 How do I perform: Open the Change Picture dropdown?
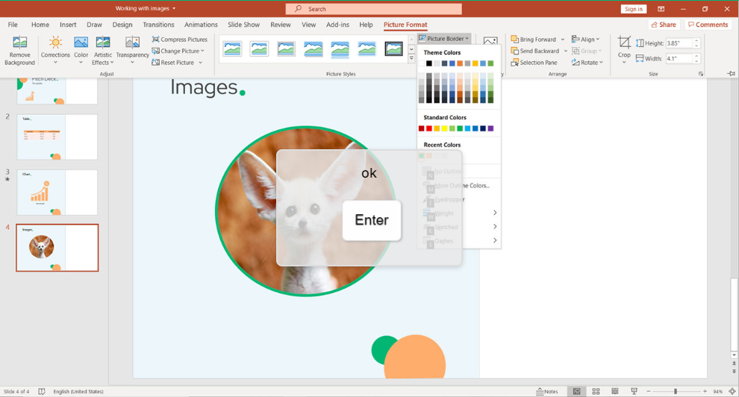pos(178,51)
